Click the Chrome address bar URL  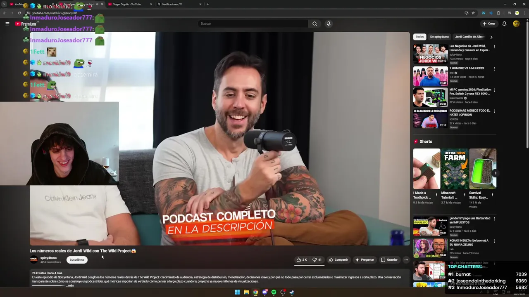pos(55,13)
